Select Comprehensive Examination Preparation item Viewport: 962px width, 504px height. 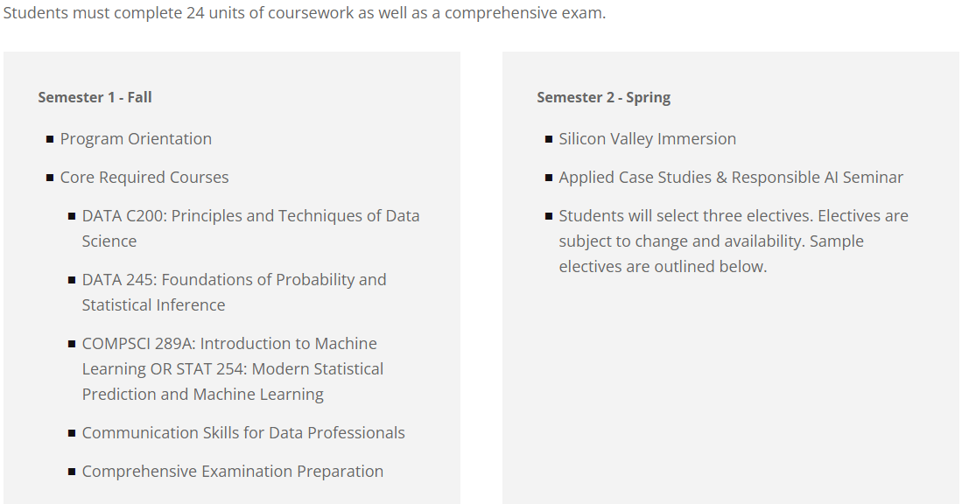click(233, 472)
